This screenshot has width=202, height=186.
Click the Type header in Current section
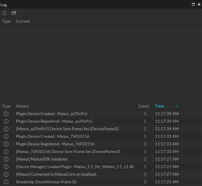6,22
